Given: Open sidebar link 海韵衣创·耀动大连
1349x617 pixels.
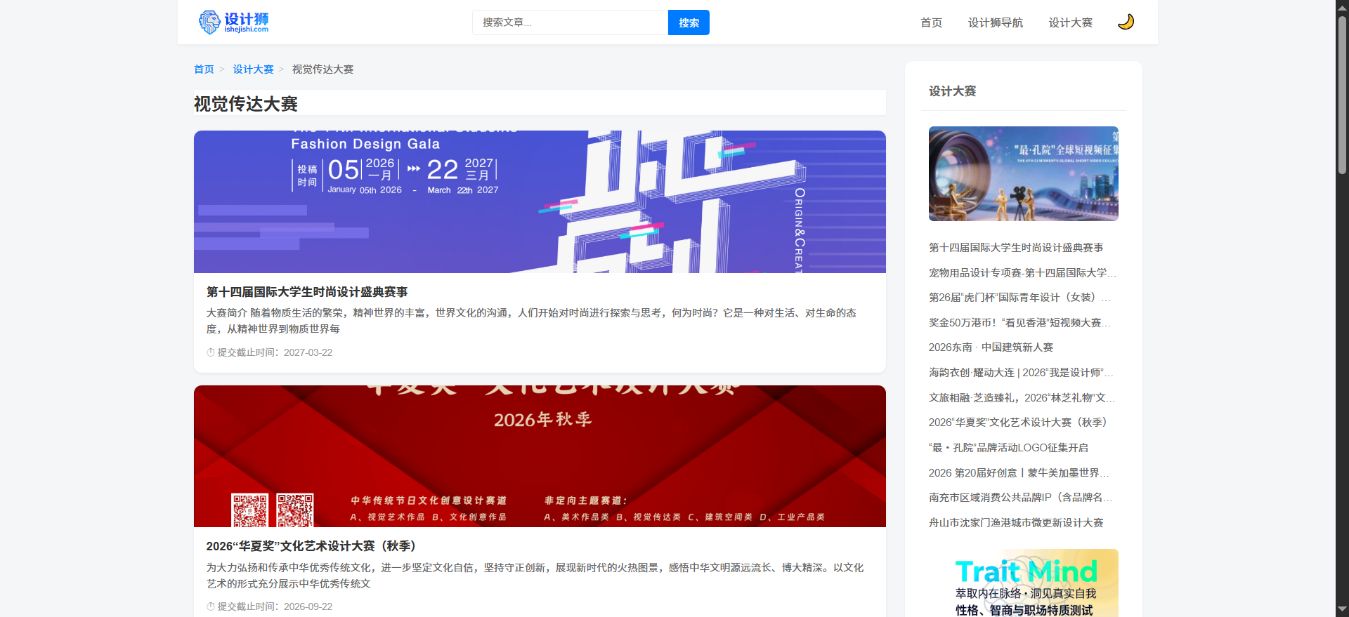Looking at the screenshot, I should coord(1021,373).
